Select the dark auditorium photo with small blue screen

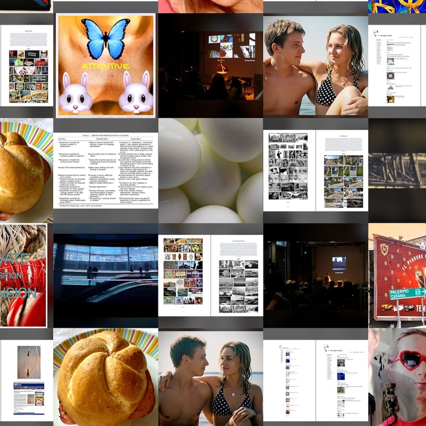coord(315,276)
